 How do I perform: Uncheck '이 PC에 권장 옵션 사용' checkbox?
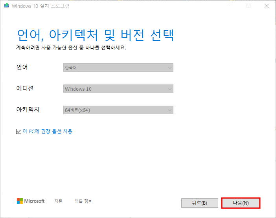[x=18, y=131]
